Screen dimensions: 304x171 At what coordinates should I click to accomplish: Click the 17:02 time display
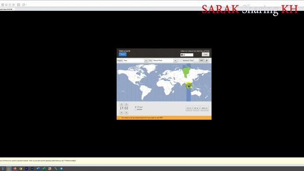pos(124,108)
